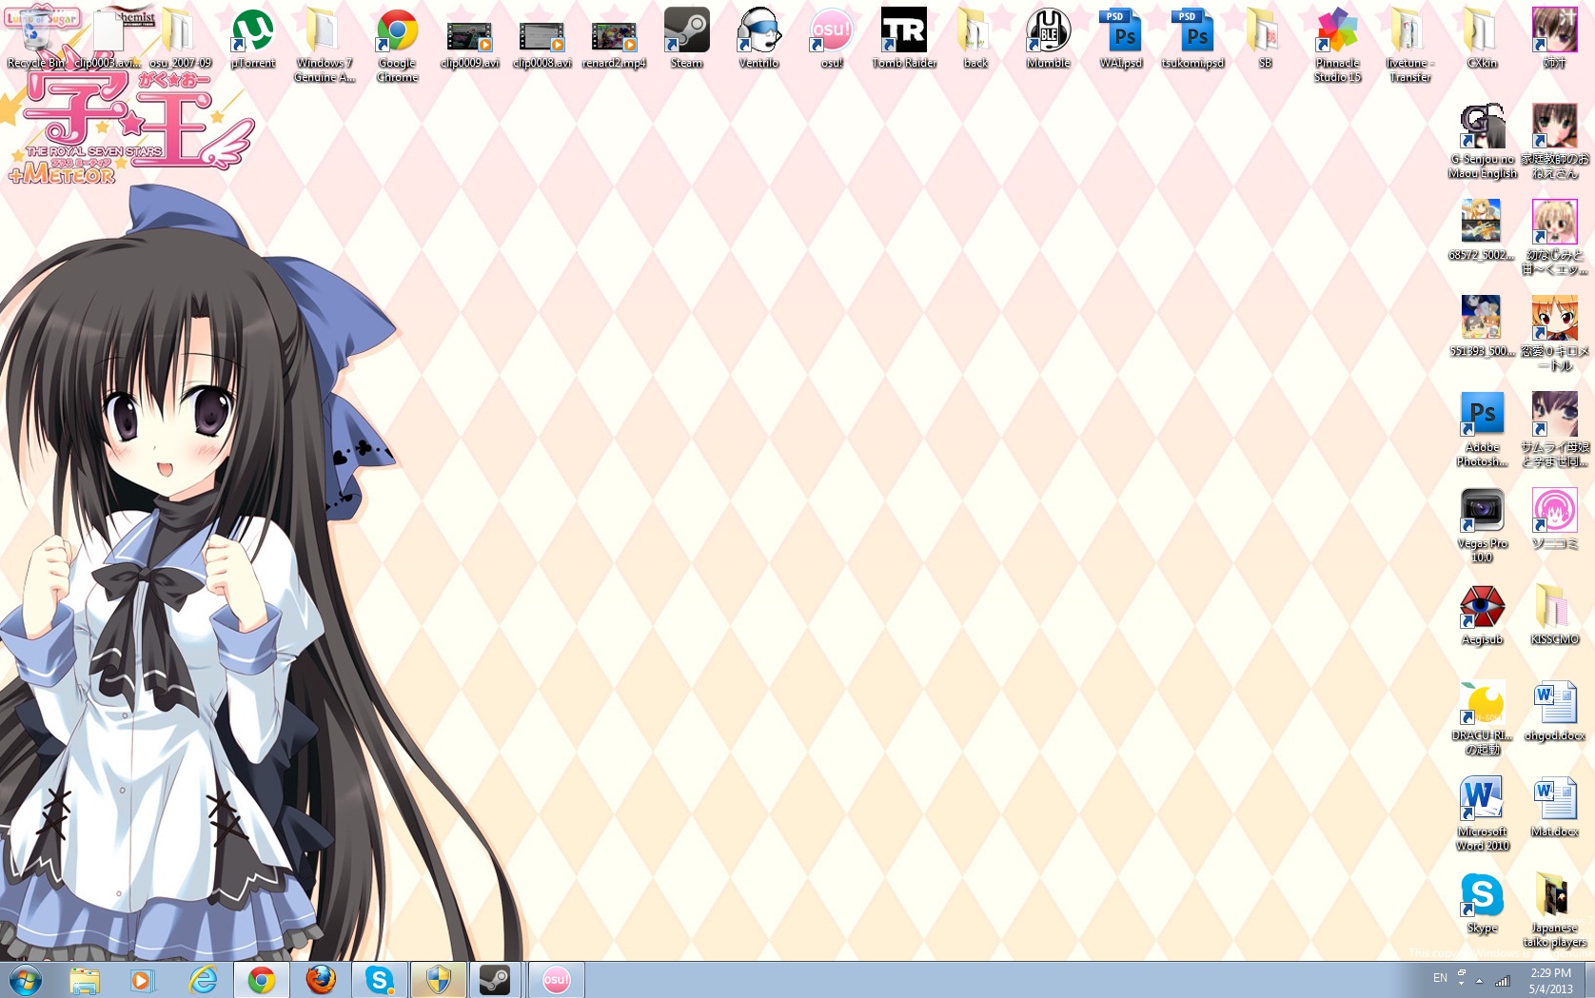Show hidden system tray icons

pyautogui.click(x=1479, y=980)
